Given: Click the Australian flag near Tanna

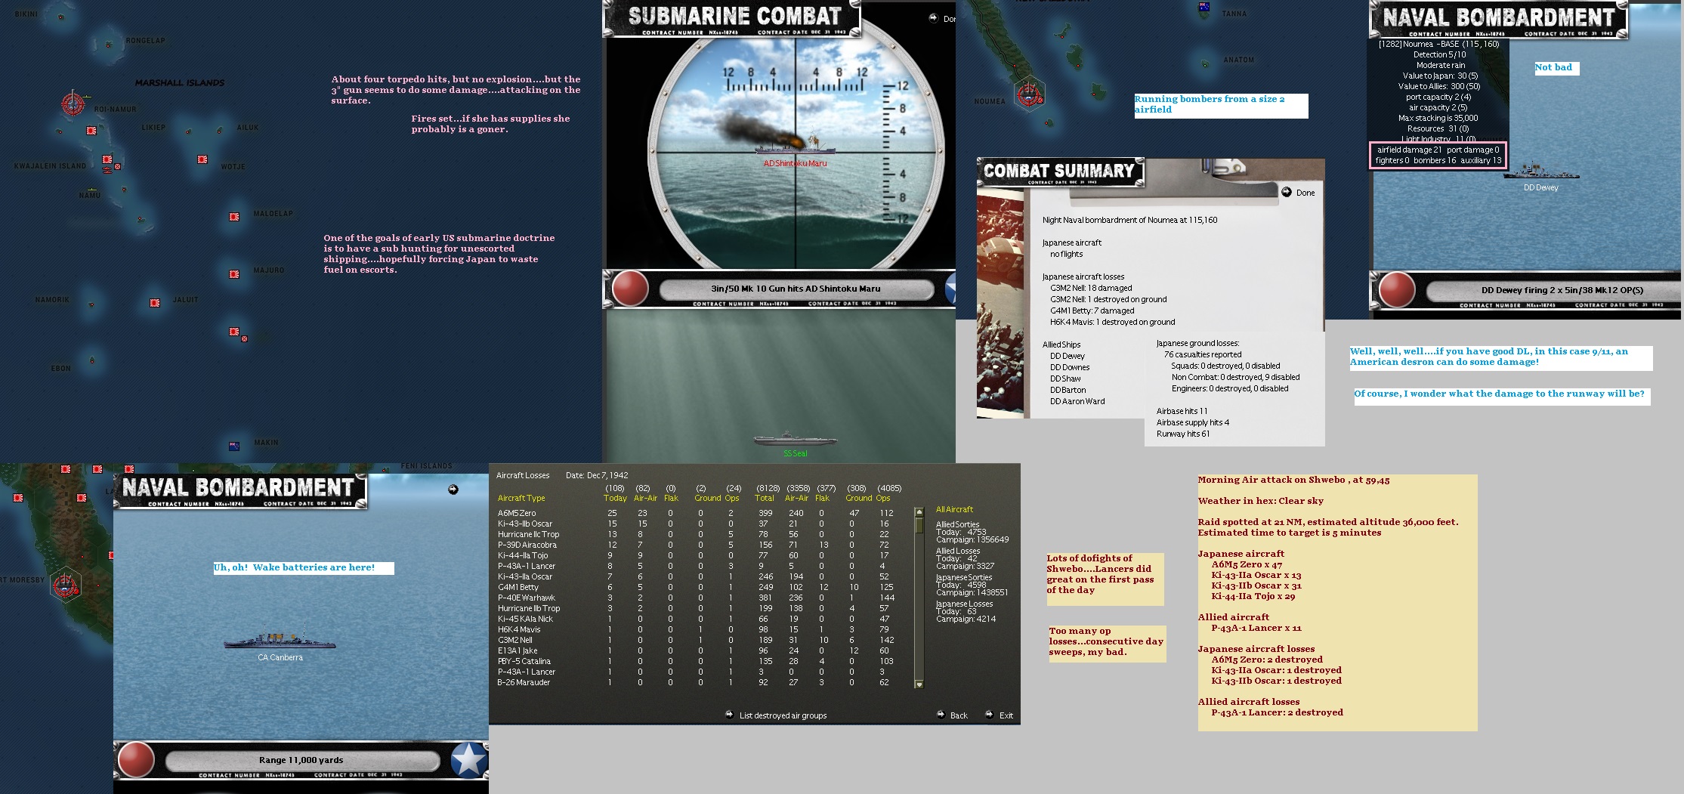Looking at the screenshot, I should tap(1204, 7).
